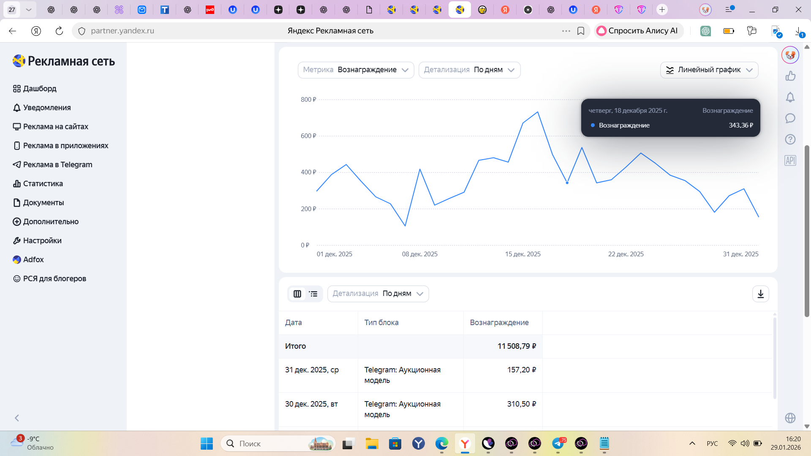Open Статистика in the sidebar menu
The image size is (811, 456).
pos(43,184)
